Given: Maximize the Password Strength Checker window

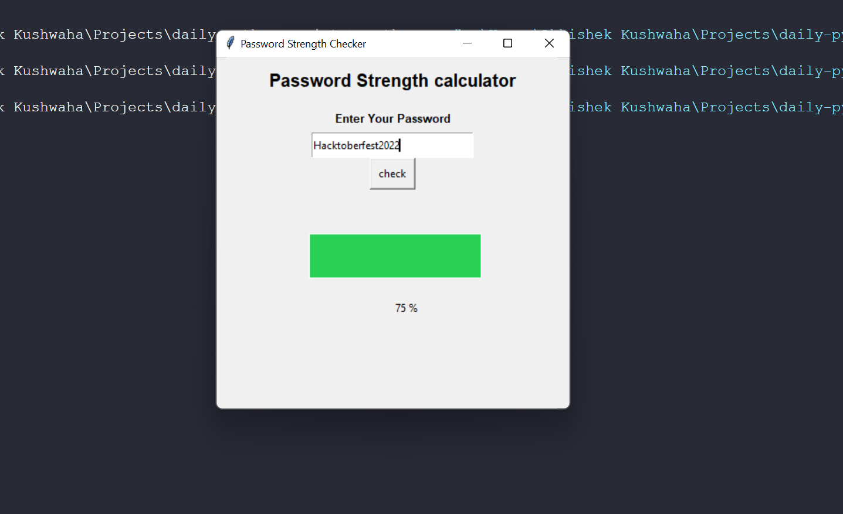Looking at the screenshot, I should click(508, 43).
